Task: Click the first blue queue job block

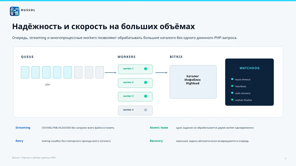Action: 25,72
